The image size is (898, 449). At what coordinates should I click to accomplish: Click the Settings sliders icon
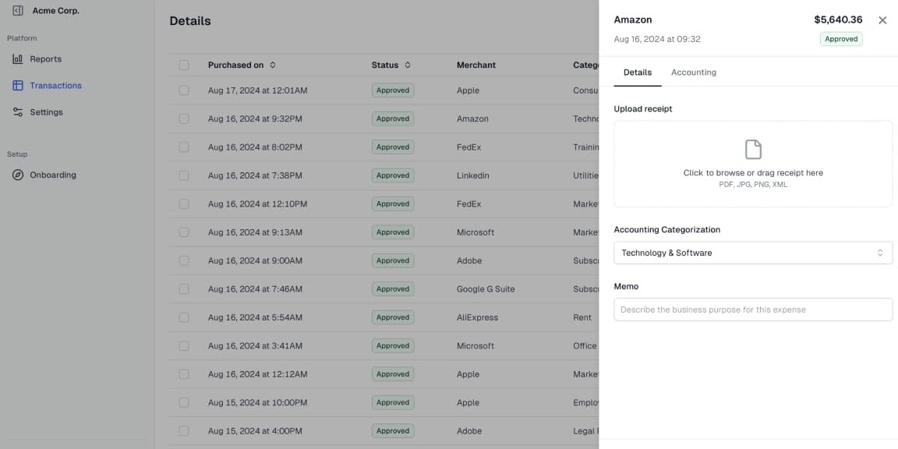tap(18, 112)
